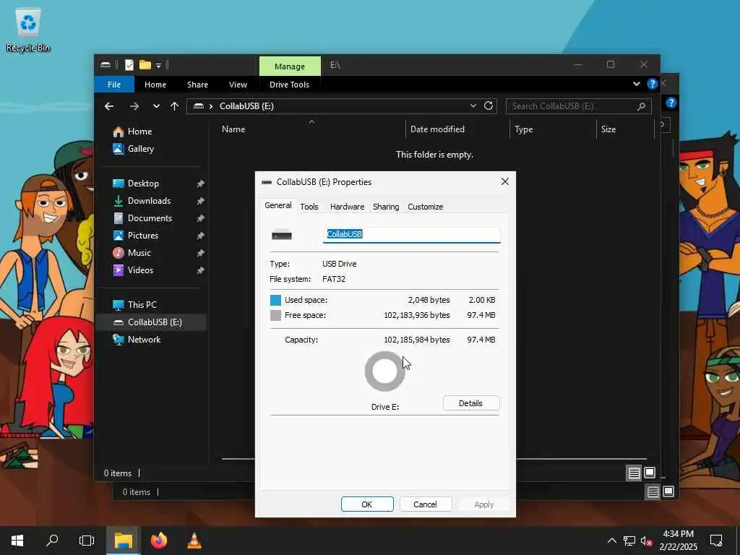Confirm the Properties dialog with OK
Screen dimensions: 740x555
[367, 504]
